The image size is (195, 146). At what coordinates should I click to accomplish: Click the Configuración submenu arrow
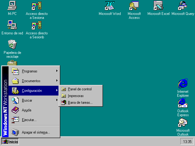[57, 90]
